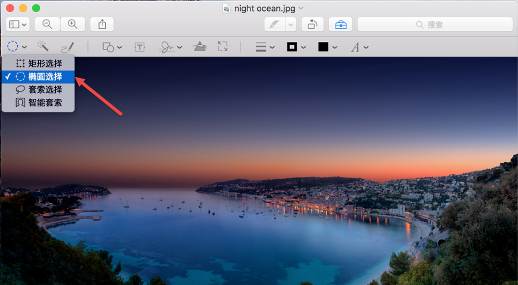Open the fill color black swatch

click(x=323, y=47)
